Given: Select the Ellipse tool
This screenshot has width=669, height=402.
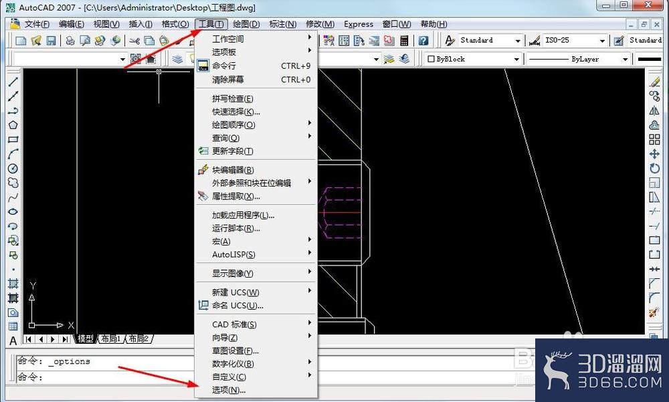Looking at the screenshot, I should click(x=13, y=211).
